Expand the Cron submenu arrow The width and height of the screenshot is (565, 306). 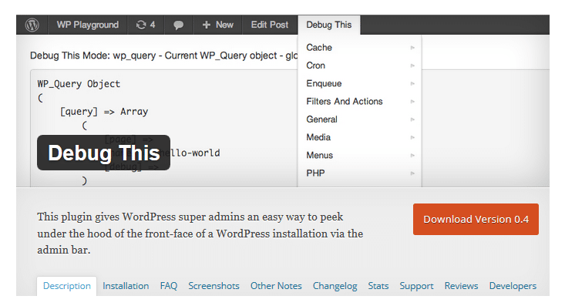(412, 66)
